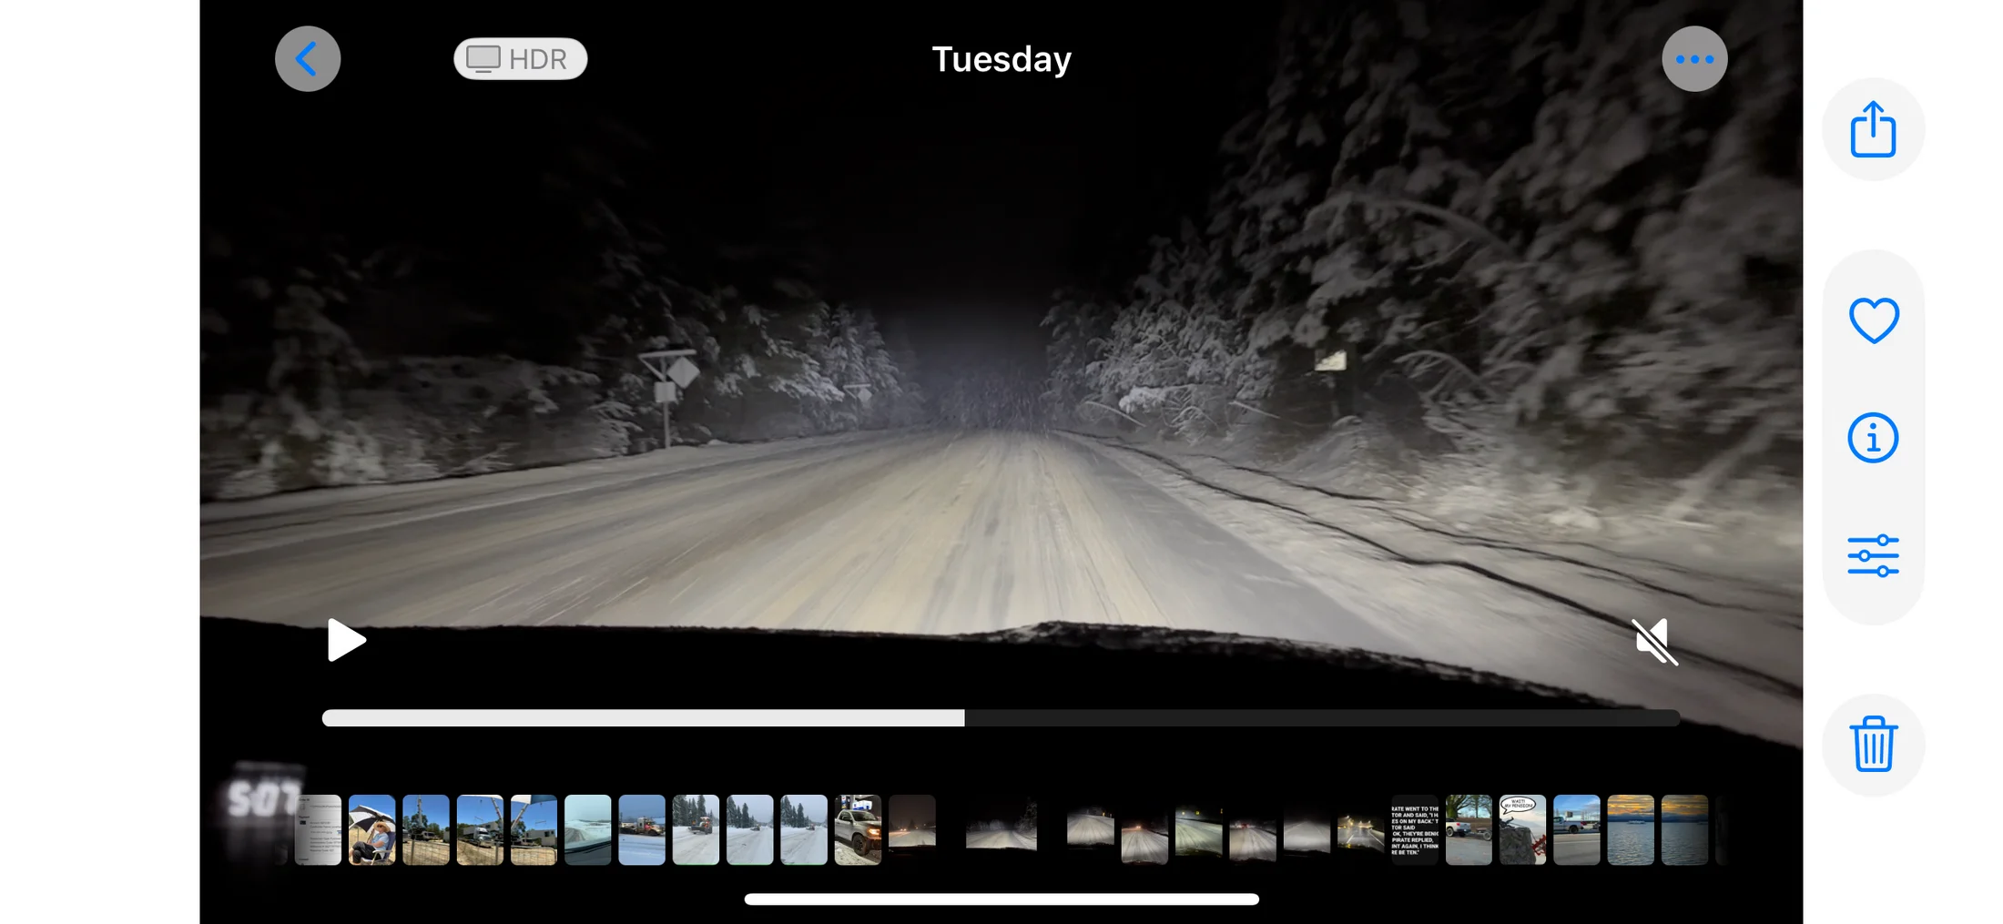The height and width of the screenshot is (924, 2003).
Task: Select the white pickup truck thumbnail
Action: pos(858,829)
